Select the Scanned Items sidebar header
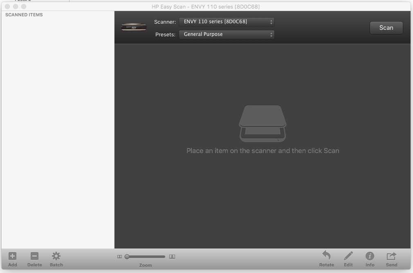The height and width of the screenshot is (273, 413). tap(24, 15)
